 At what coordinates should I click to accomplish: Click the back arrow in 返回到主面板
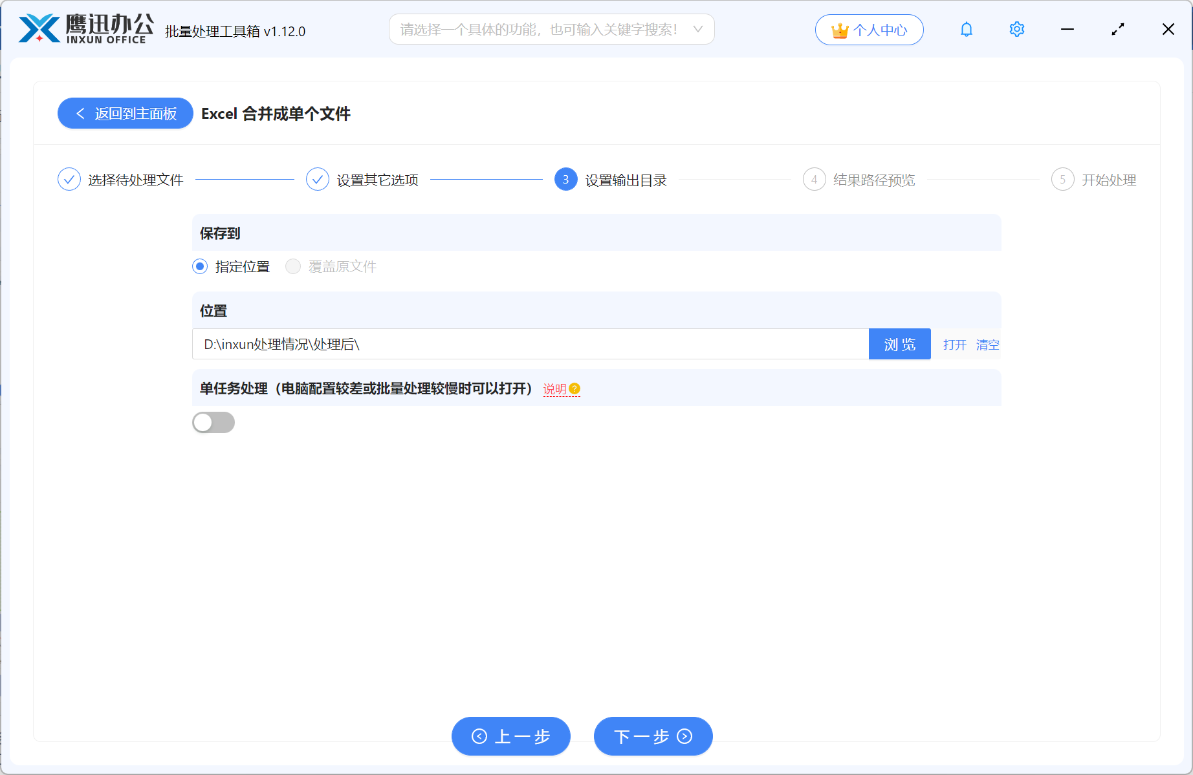(x=80, y=113)
